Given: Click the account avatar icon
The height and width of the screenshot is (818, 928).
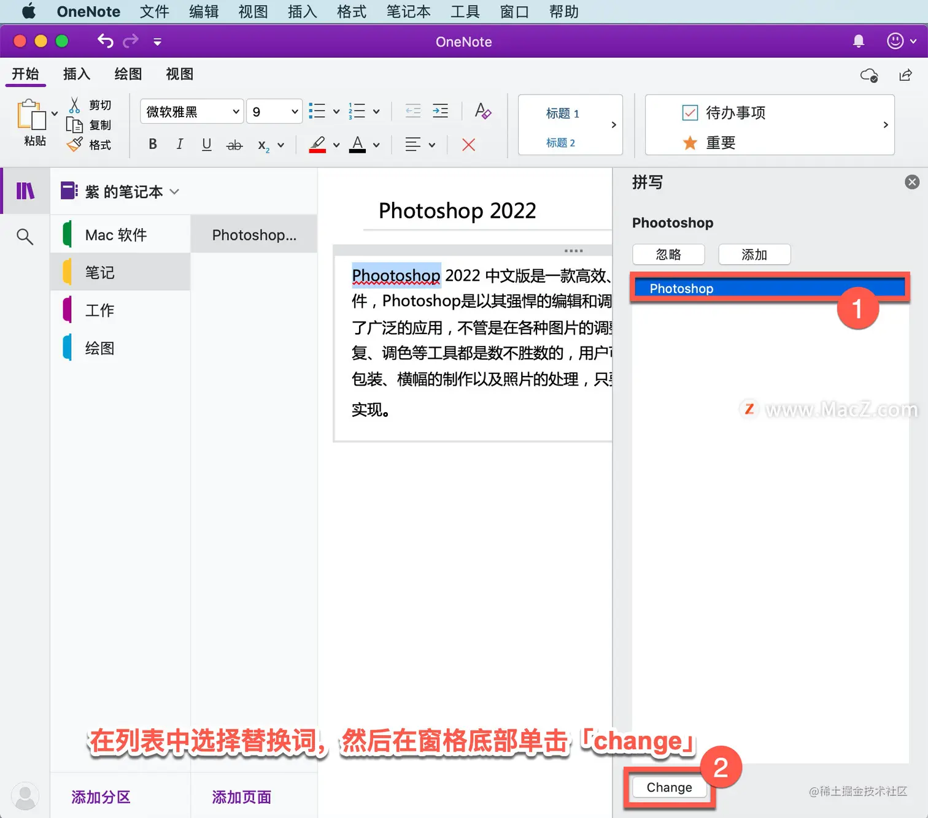Looking at the screenshot, I should (25, 796).
